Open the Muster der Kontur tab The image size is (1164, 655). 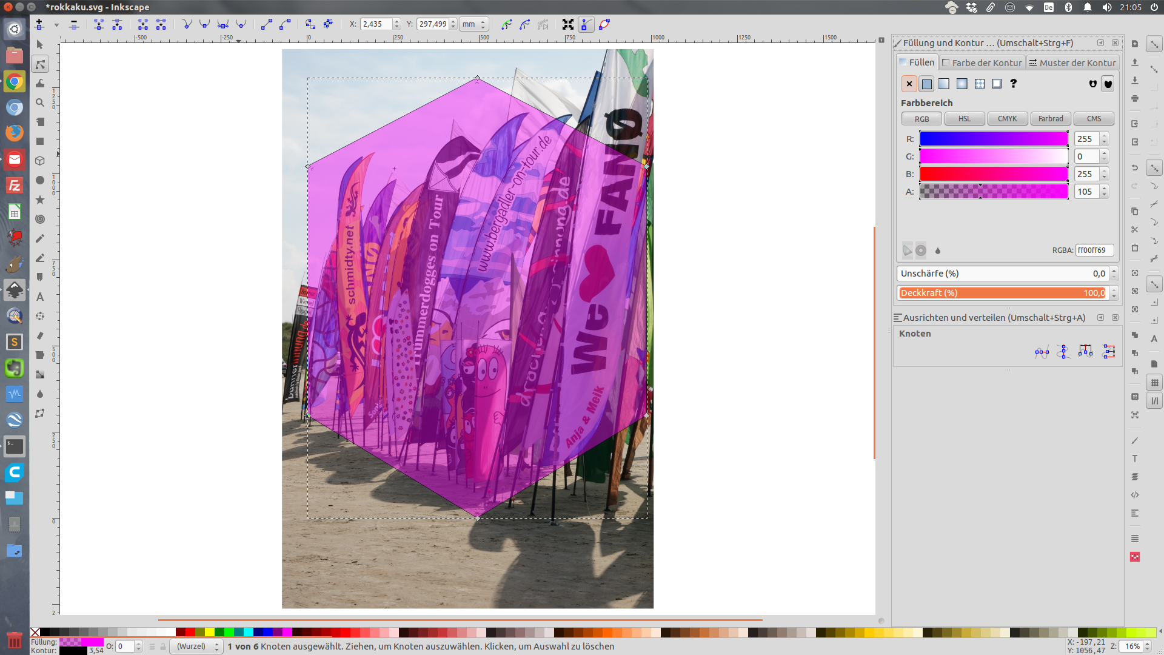pyautogui.click(x=1072, y=62)
